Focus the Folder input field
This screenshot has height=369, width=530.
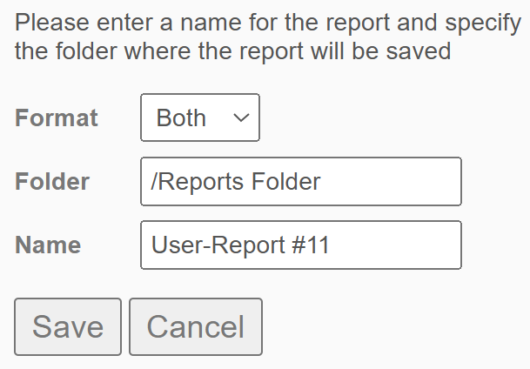[300, 181]
